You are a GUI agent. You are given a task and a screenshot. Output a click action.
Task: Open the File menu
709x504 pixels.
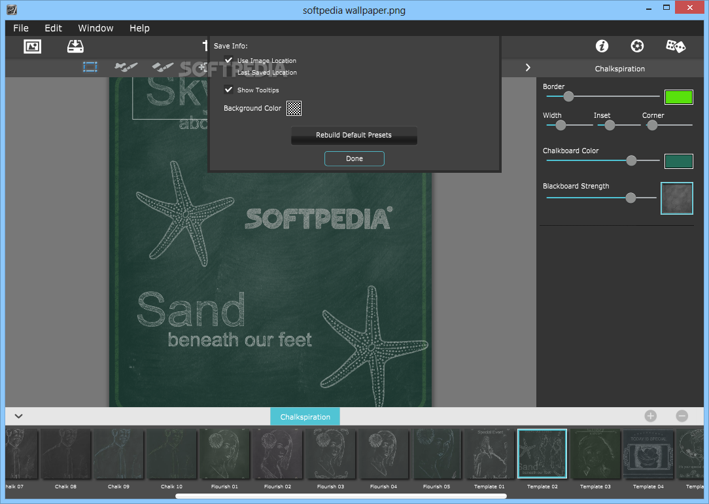pos(21,28)
